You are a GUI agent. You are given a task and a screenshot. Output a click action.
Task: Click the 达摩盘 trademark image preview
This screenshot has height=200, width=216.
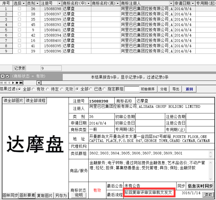[35, 144]
